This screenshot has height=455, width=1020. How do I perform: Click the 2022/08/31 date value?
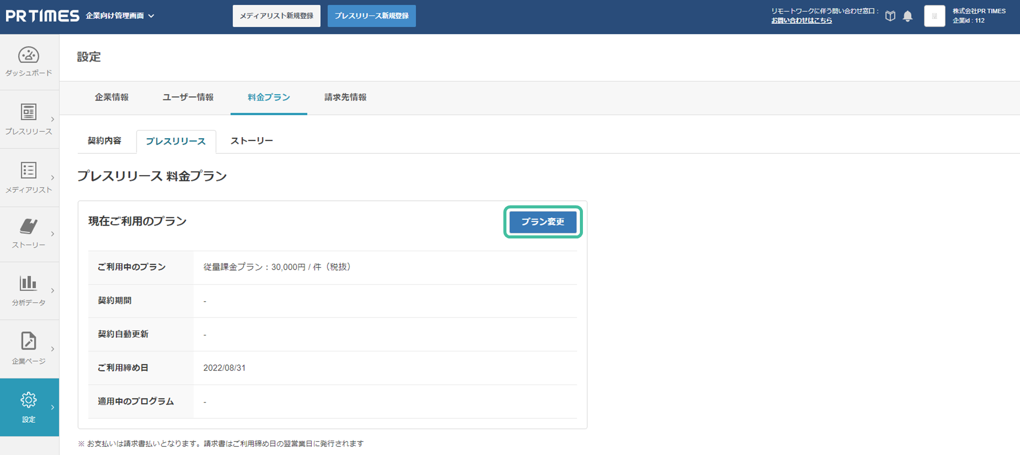click(224, 368)
